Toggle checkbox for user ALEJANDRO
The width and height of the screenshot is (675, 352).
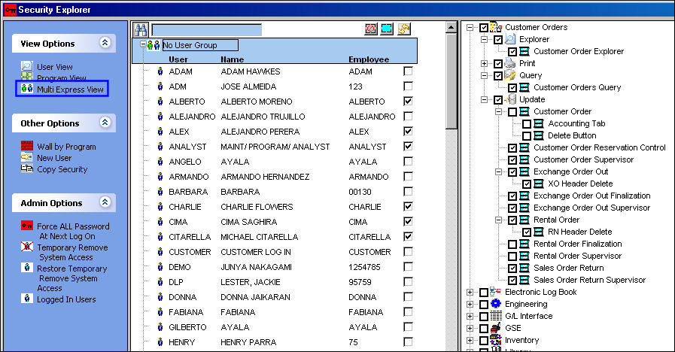click(408, 116)
